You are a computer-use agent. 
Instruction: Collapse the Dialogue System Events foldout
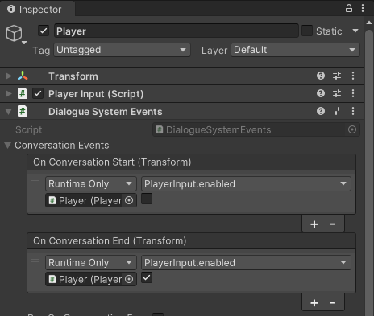pyautogui.click(x=9, y=111)
